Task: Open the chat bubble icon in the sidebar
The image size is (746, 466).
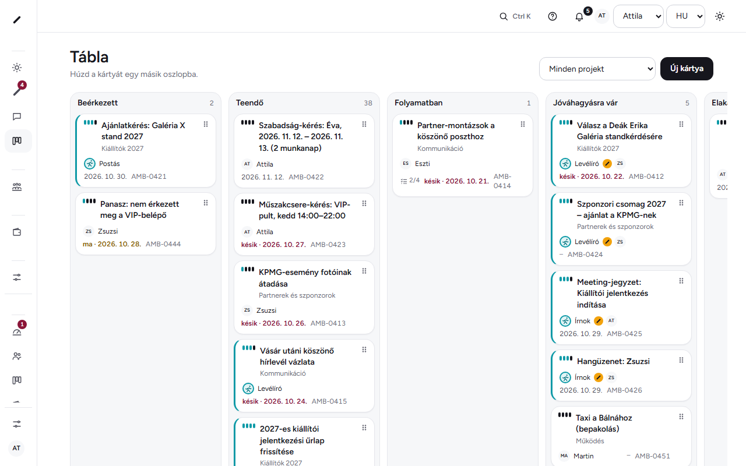Action: [x=17, y=116]
